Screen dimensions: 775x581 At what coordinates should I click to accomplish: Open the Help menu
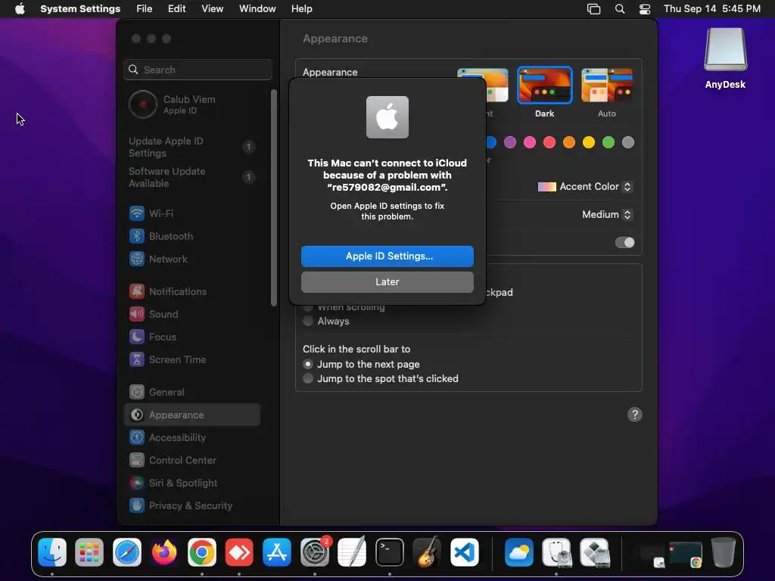[x=301, y=9]
